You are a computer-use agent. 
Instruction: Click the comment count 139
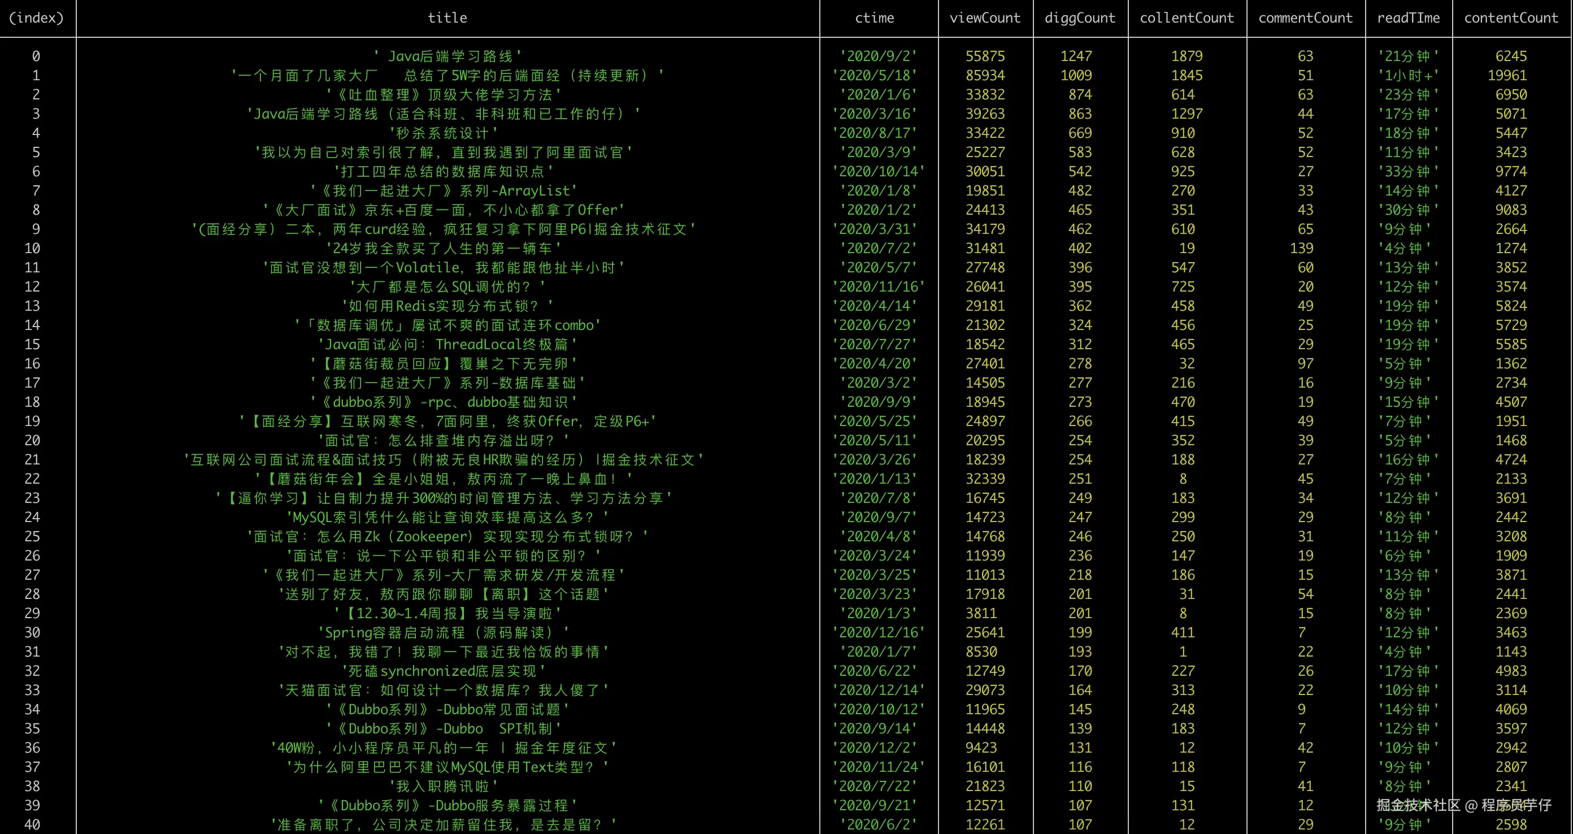(1301, 248)
